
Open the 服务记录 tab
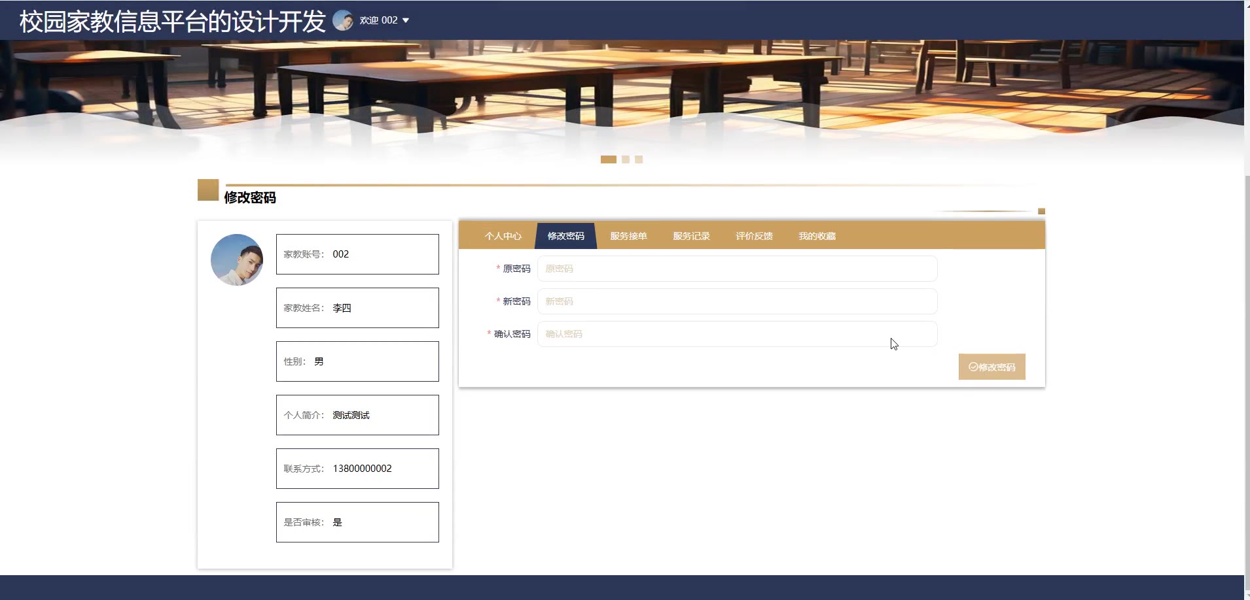(691, 236)
